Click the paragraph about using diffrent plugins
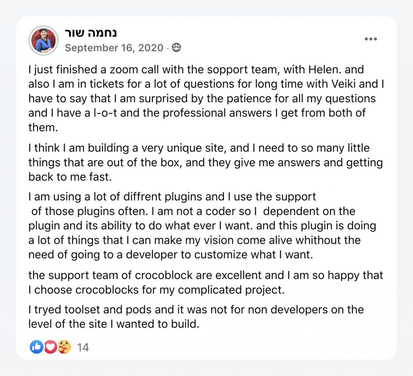The height and width of the screenshot is (376, 413). [202, 226]
